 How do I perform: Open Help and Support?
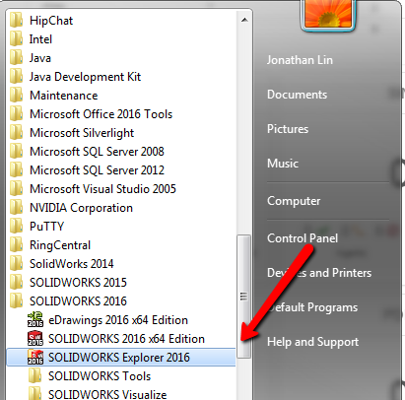[312, 342]
